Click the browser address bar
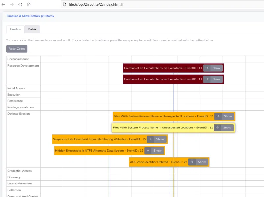Image resolution: width=264 pixels, height=197 pixels. click(x=132, y=5)
